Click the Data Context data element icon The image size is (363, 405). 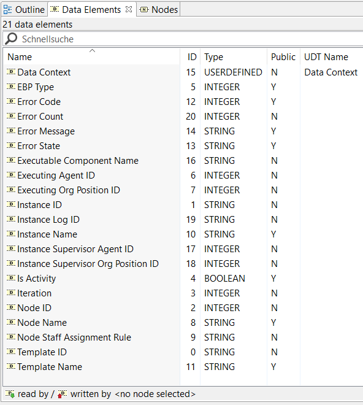point(11,72)
